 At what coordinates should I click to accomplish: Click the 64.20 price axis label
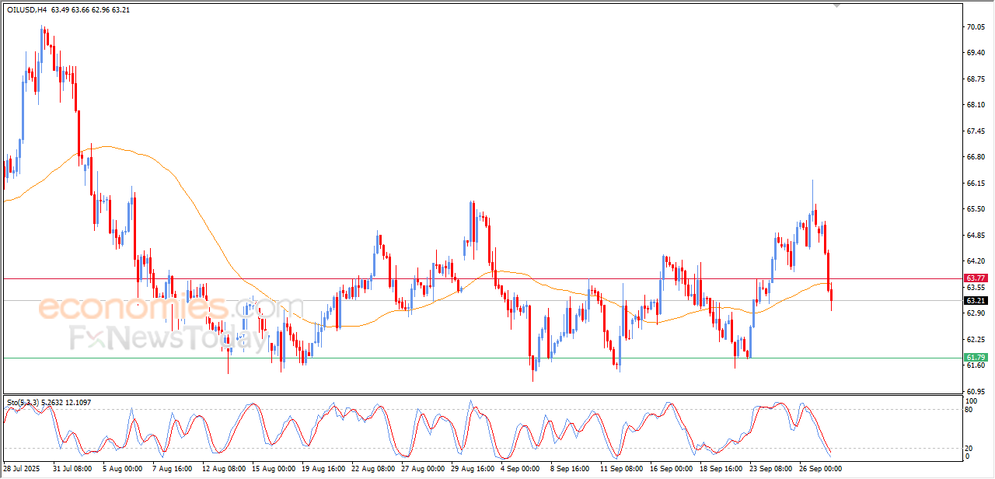click(977, 261)
